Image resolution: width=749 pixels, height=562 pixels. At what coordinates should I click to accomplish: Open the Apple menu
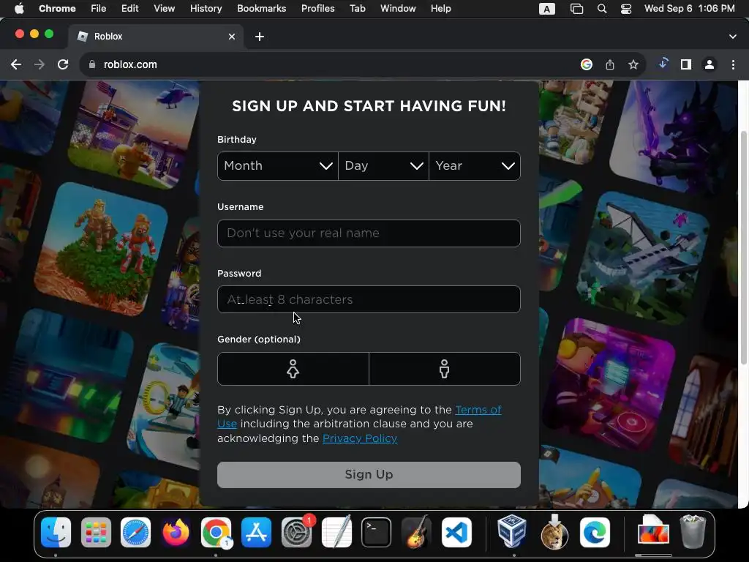click(19, 9)
